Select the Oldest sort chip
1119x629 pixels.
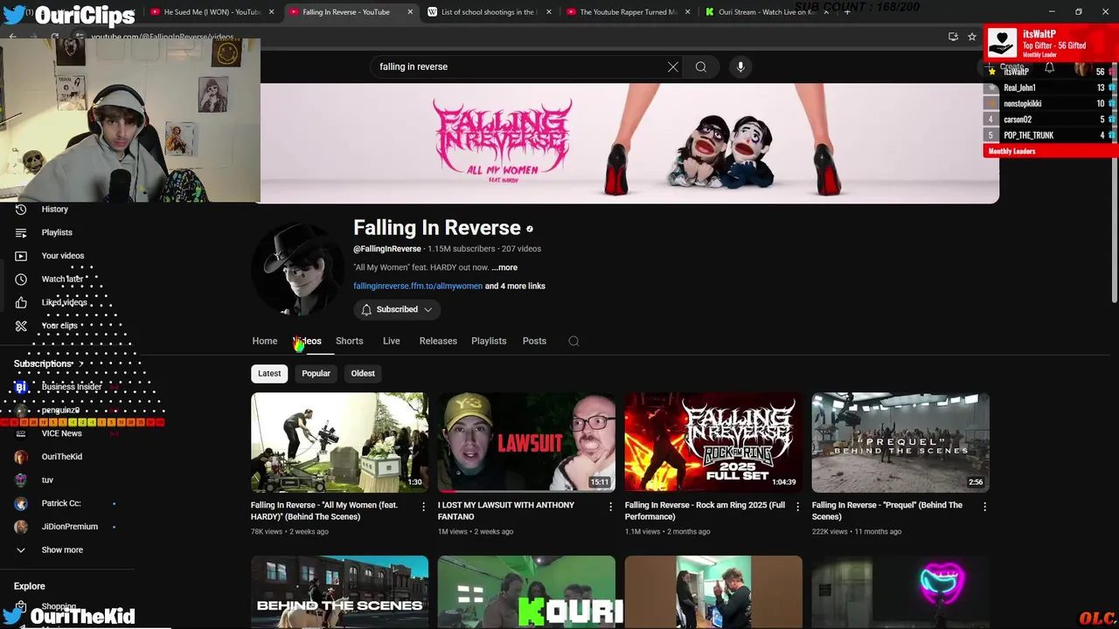[x=363, y=373]
